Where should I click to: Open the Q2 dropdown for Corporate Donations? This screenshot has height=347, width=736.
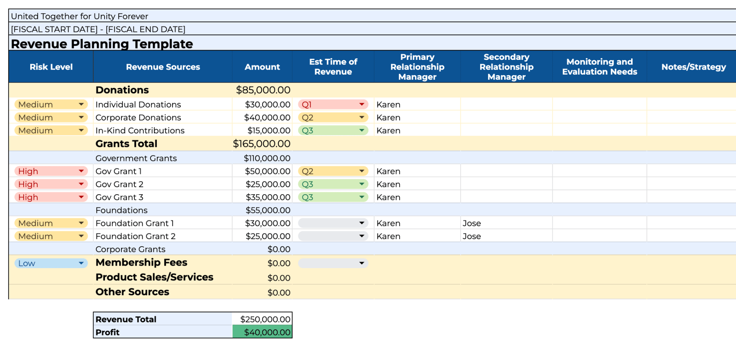333,118
